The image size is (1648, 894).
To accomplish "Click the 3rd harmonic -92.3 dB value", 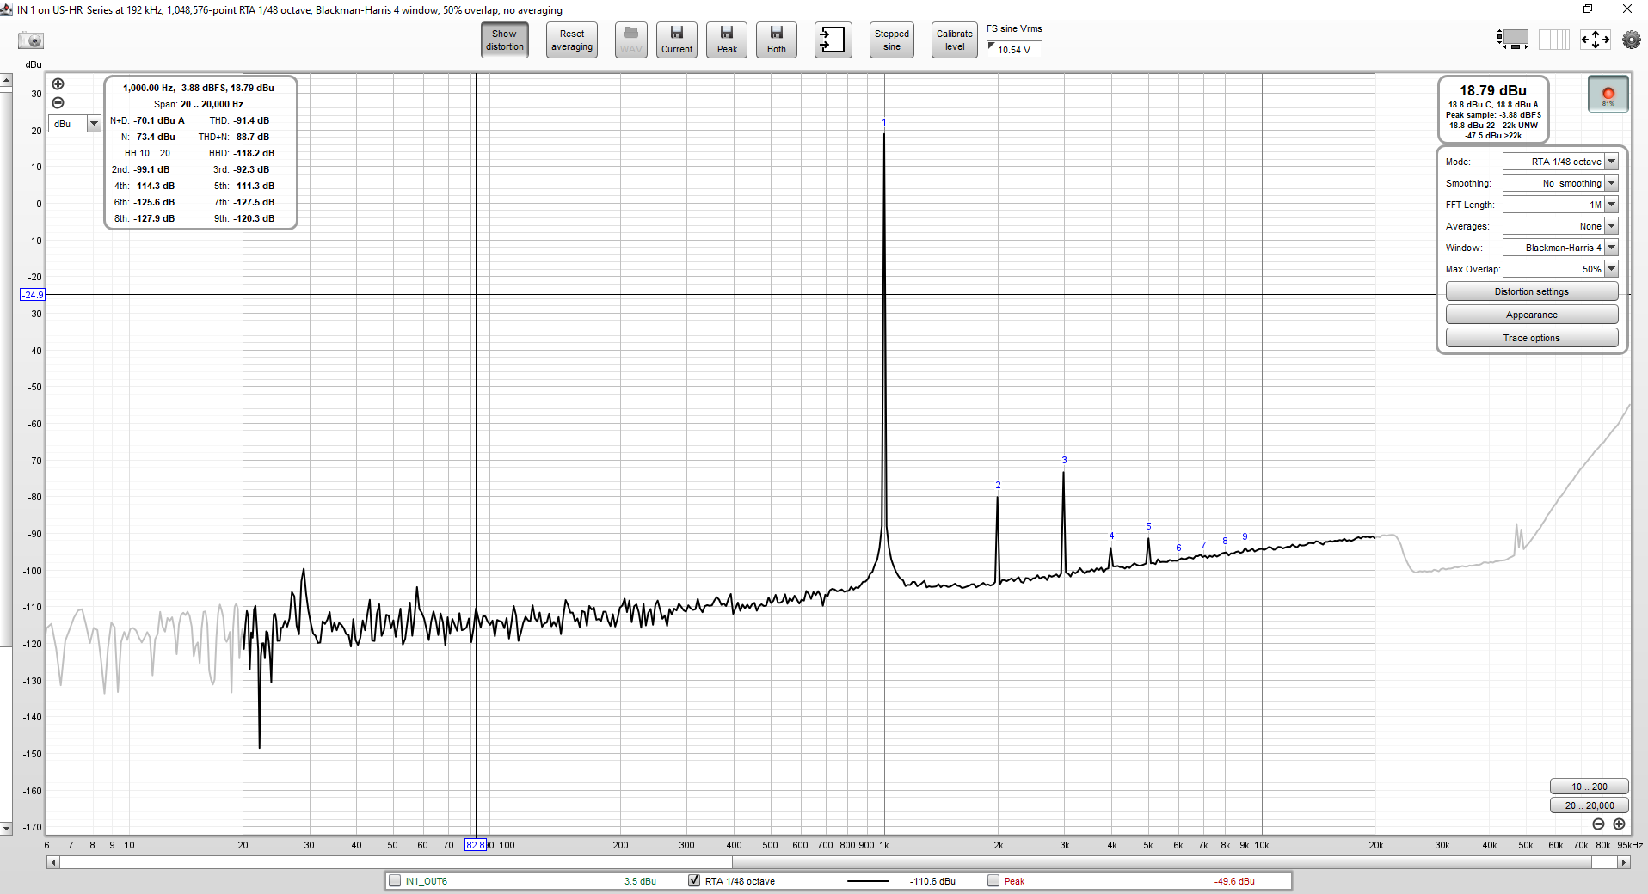I will (251, 169).
